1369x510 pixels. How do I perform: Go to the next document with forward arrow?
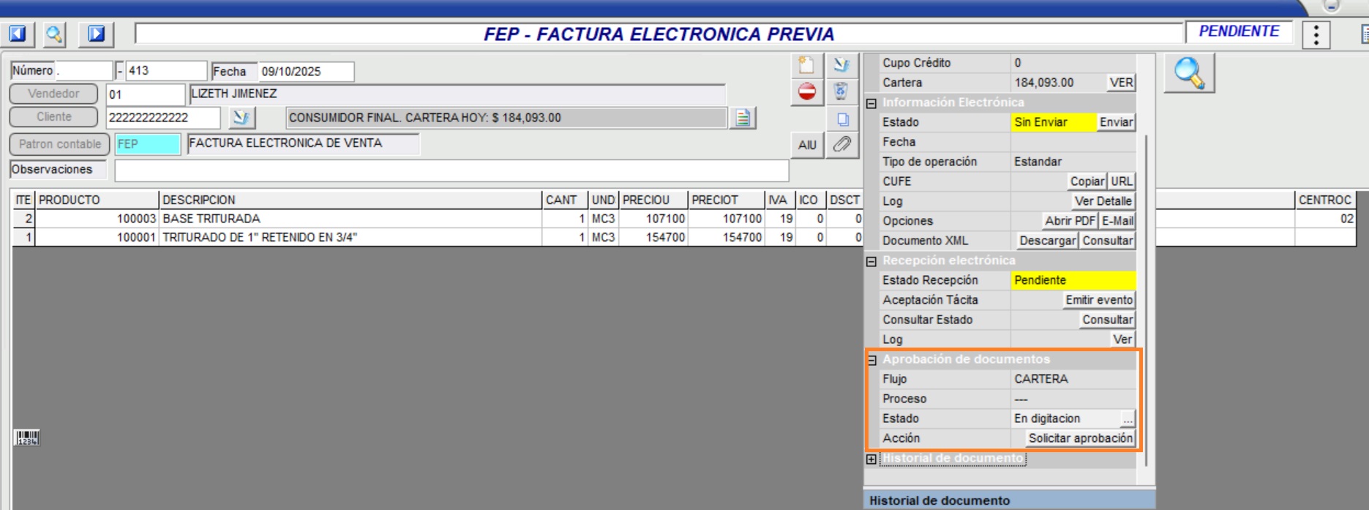click(96, 34)
